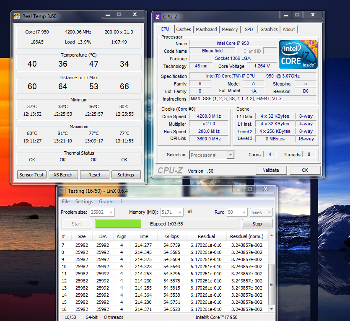Click the 214.375 time value in row 9
Image resolution: width=350 pixels, height=321 pixels.
click(x=143, y=260)
